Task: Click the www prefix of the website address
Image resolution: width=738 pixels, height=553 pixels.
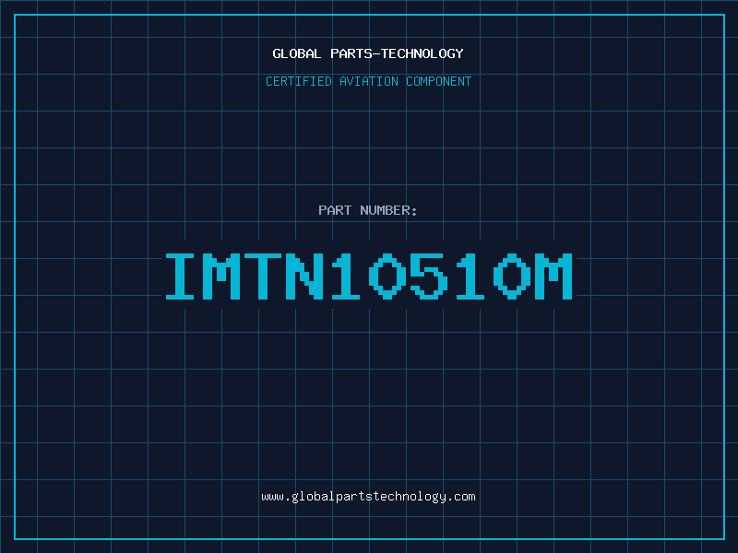Action: point(273,497)
